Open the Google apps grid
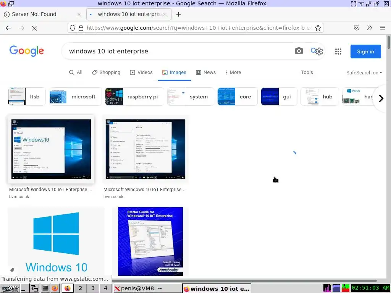The image size is (391, 293). click(x=338, y=52)
